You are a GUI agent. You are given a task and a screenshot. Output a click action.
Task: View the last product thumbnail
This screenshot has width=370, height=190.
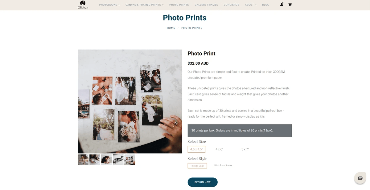coord(130,160)
